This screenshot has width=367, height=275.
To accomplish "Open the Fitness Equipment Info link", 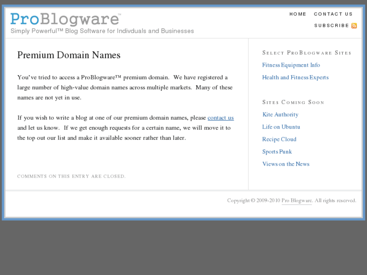I will click(291, 65).
